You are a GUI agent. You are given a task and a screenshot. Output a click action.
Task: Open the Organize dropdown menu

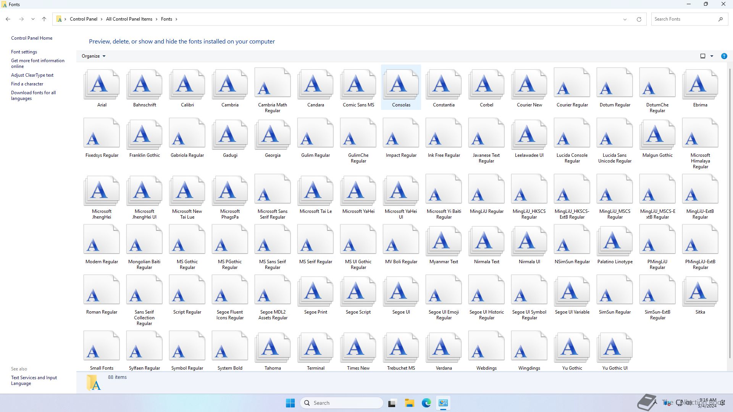click(94, 56)
